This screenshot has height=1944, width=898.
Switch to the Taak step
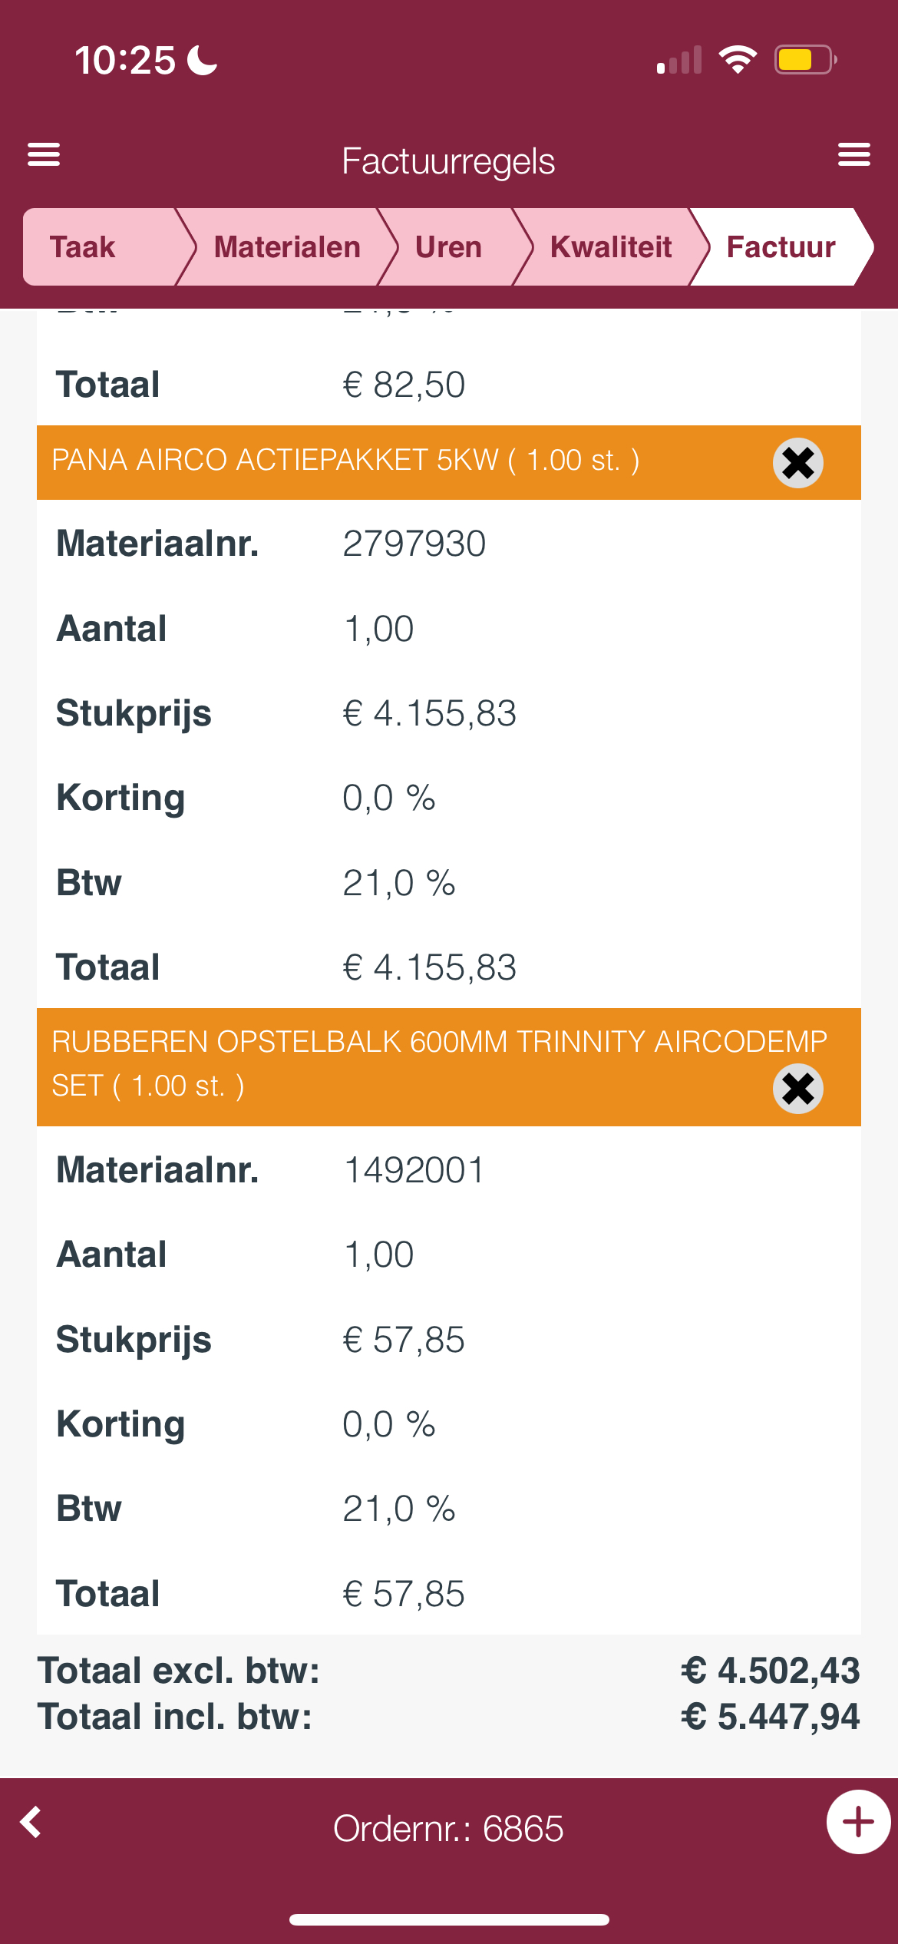(102, 247)
